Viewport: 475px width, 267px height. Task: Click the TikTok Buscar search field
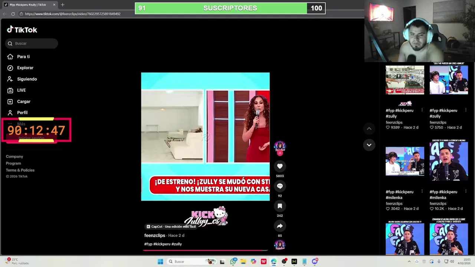click(32, 43)
